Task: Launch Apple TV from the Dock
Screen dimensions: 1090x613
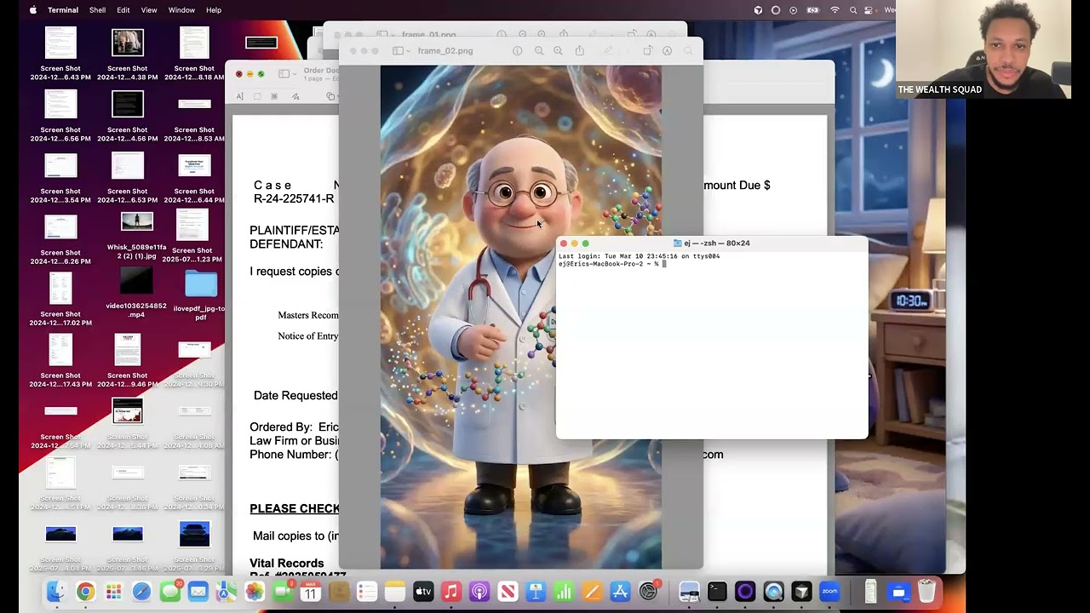Action: click(423, 592)
